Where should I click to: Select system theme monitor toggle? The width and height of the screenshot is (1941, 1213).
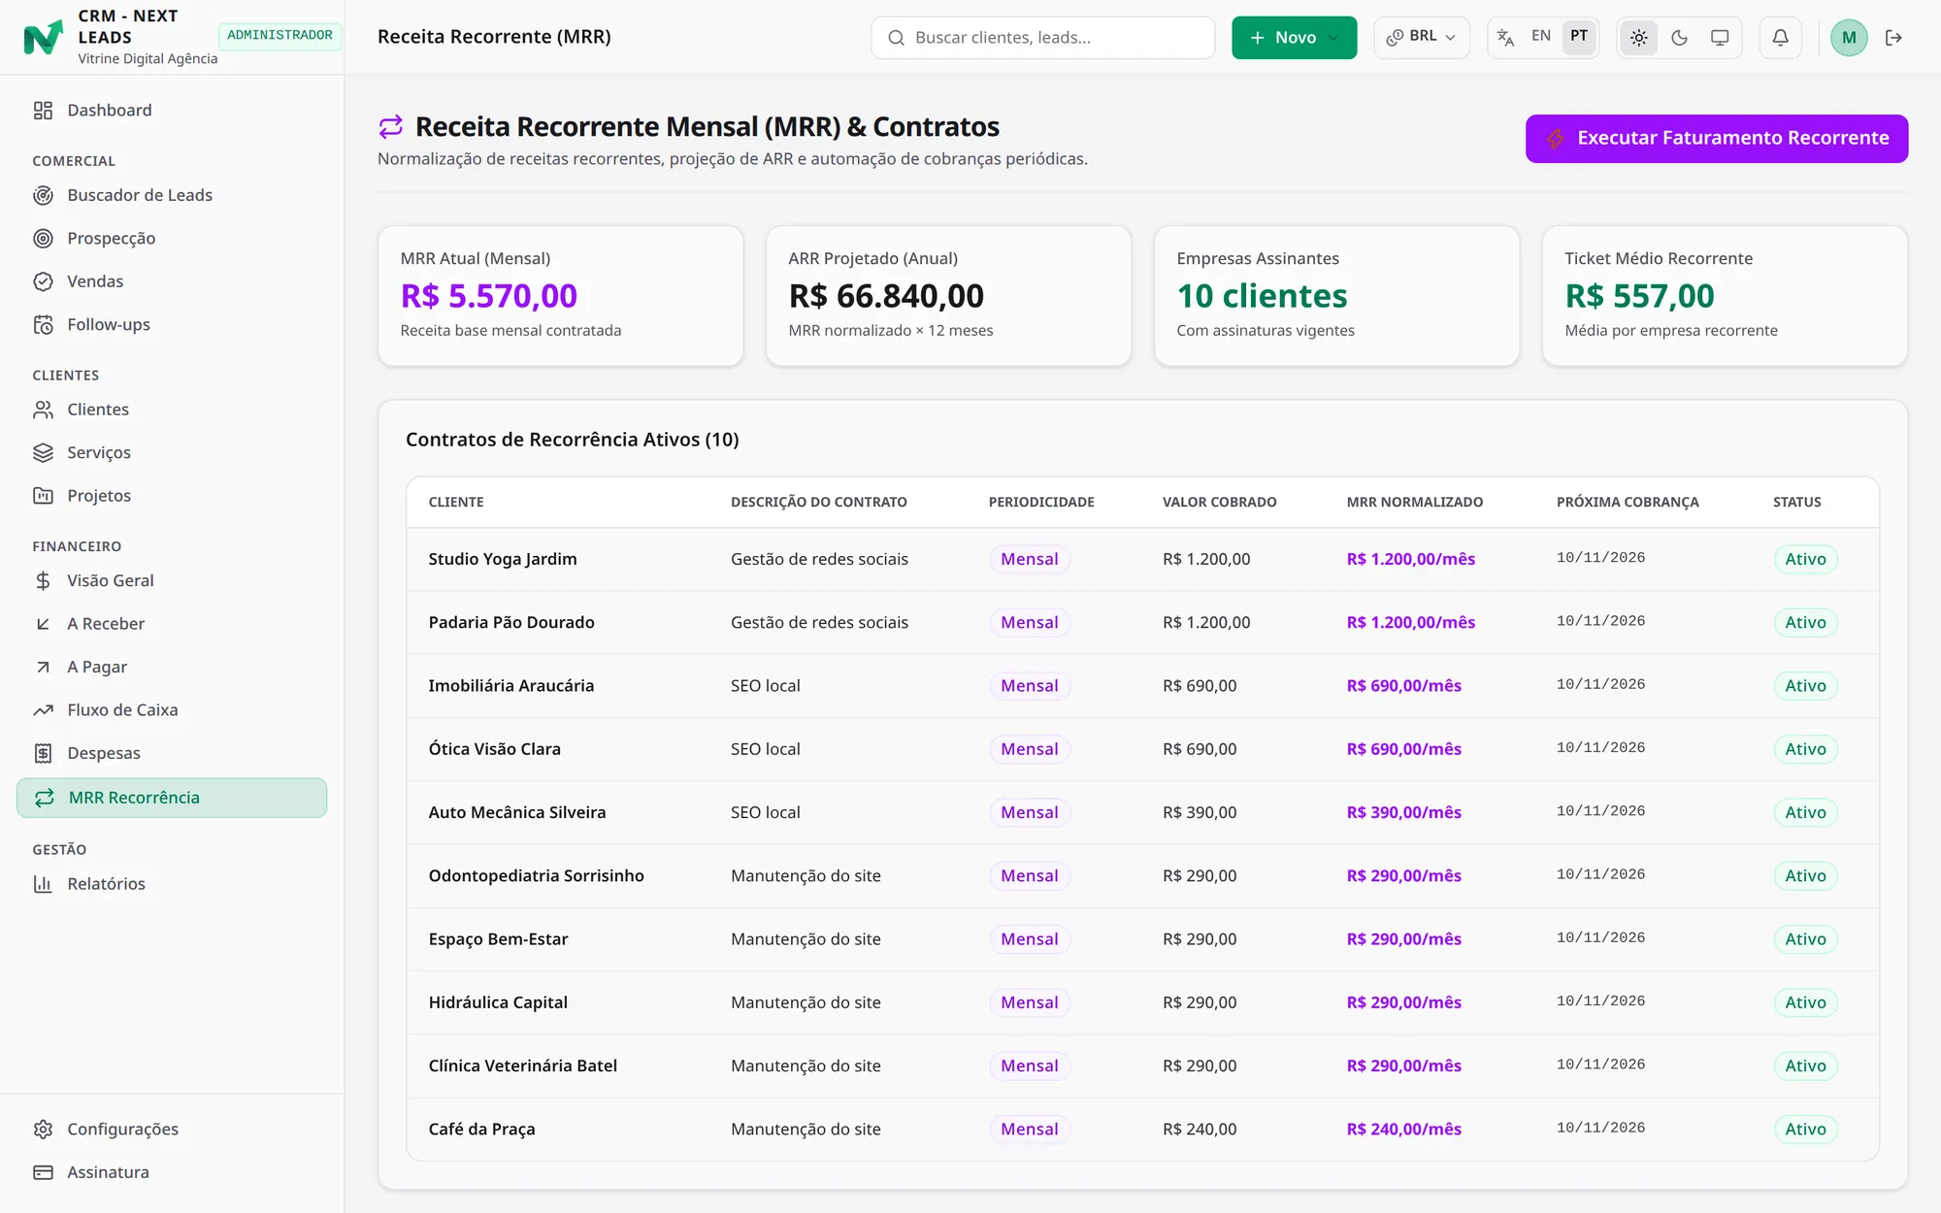pos(1720,38)
